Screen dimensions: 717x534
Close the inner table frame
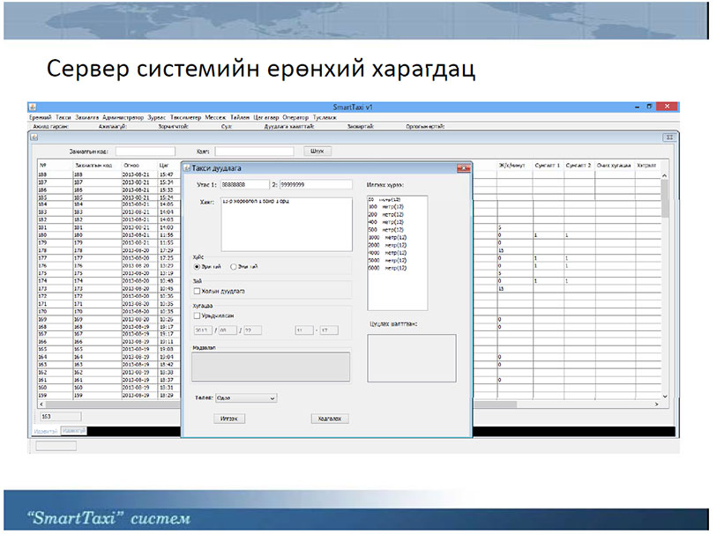pos(668,137)
